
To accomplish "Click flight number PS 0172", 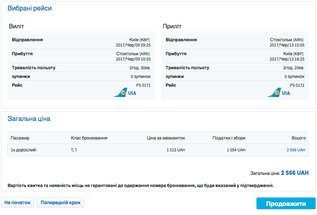I will pos(297,85).
